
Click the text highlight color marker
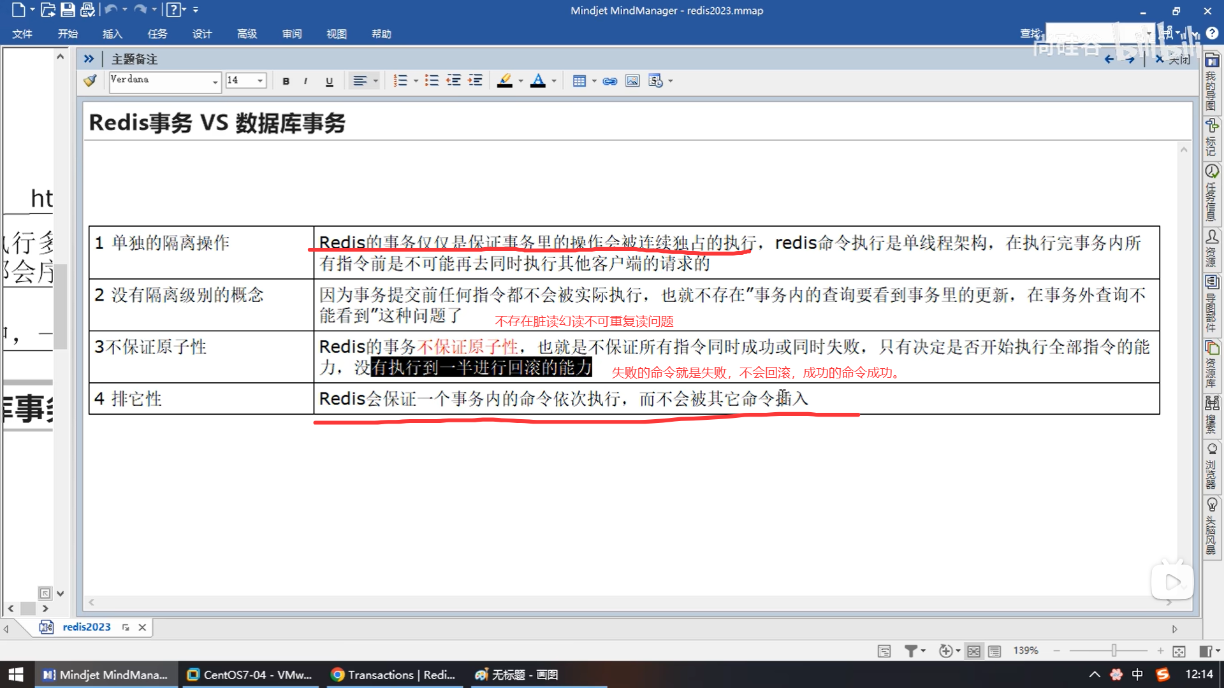(x=504, y=81)
